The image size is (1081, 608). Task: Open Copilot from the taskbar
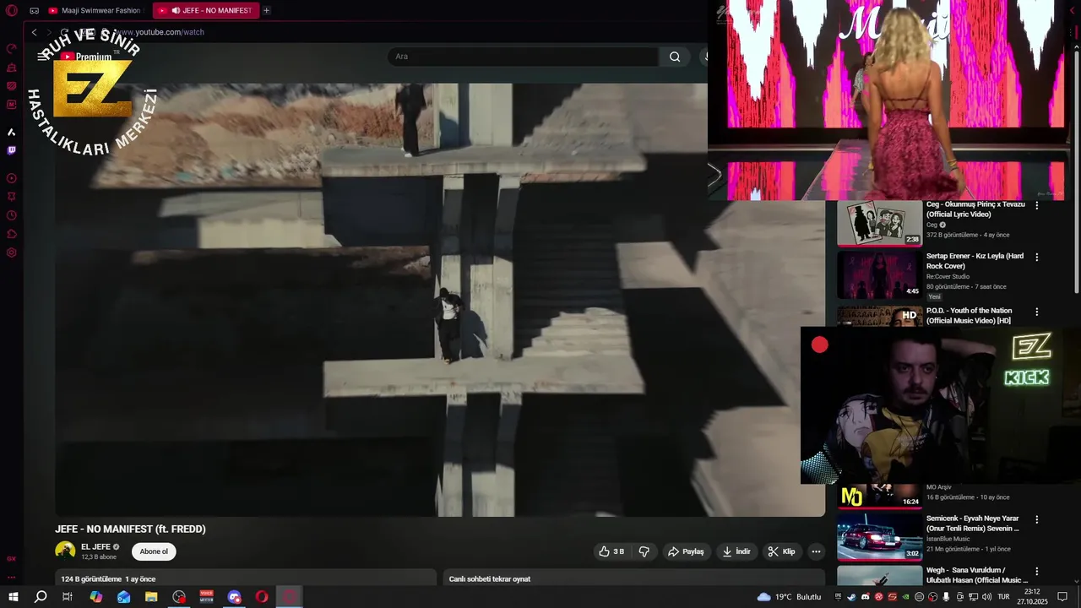[x=95, y=597]
